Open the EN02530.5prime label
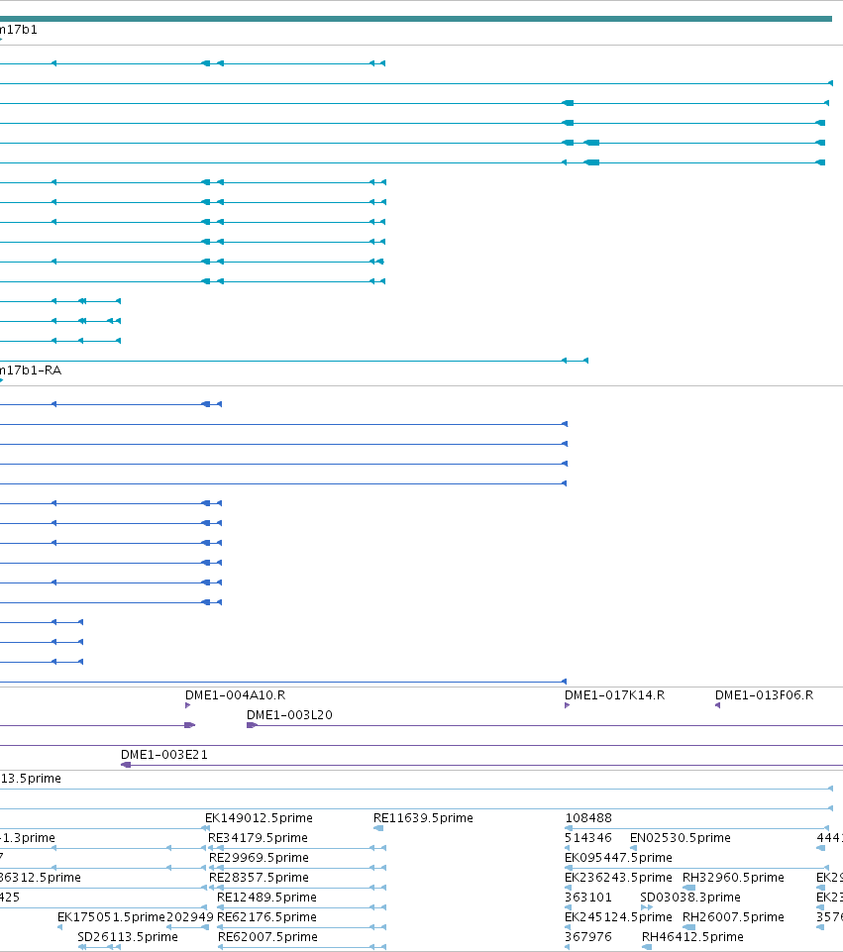 tap(681, 838)
